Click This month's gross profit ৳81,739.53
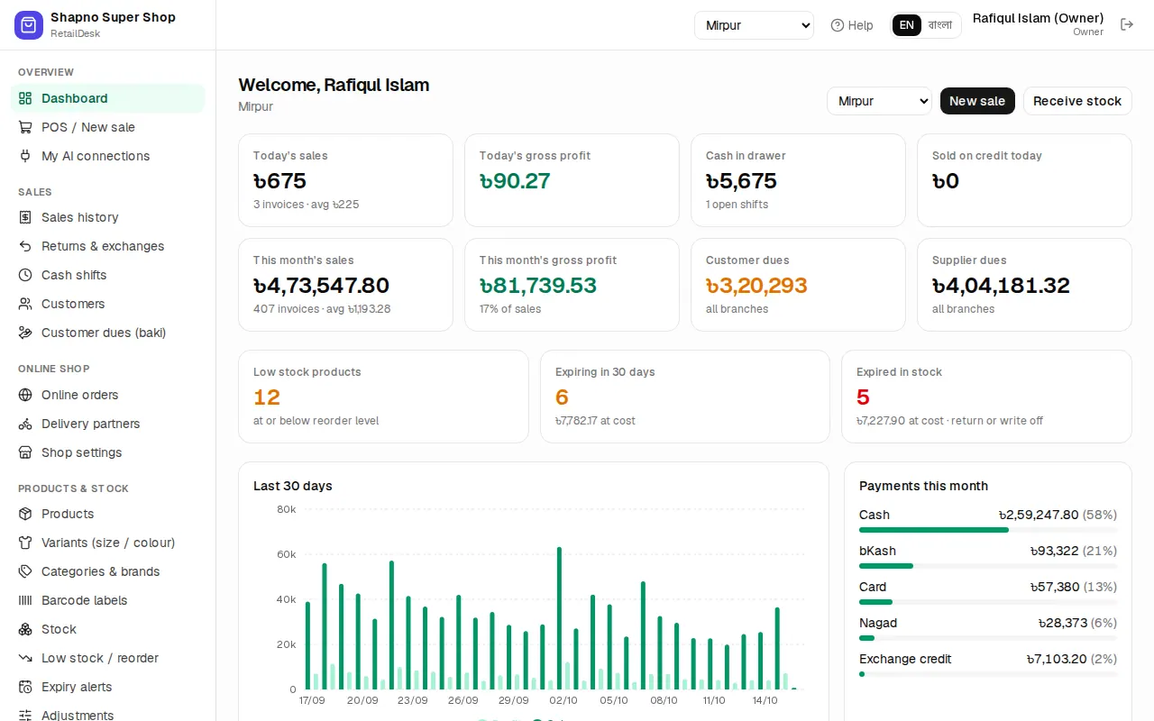The image size is (1154, 721). (x=538, y=286)
